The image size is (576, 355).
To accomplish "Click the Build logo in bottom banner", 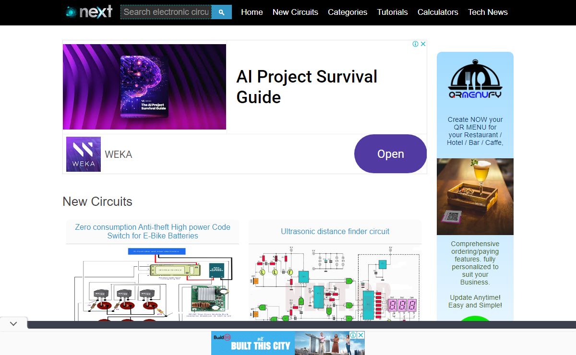I will (x=222, y=337).
